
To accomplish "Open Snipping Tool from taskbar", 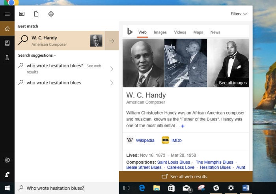I will click(x=201, y=188).
